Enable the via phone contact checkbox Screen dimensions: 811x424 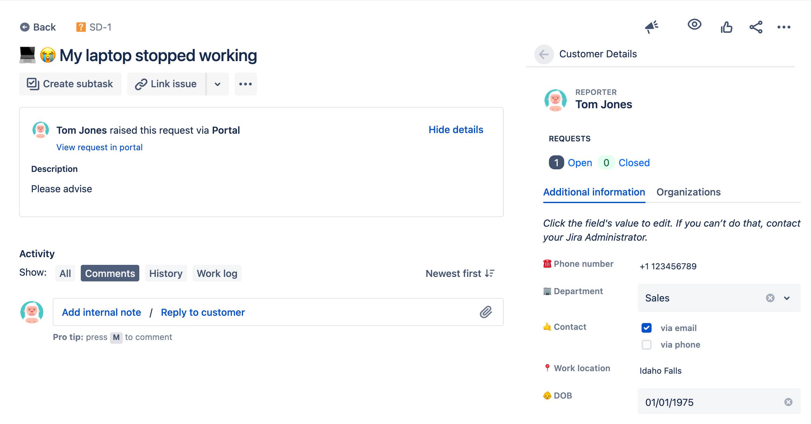(x=646, y=344)
